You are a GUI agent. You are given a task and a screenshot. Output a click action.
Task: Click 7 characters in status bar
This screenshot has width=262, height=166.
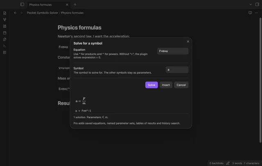pos(251,163)
